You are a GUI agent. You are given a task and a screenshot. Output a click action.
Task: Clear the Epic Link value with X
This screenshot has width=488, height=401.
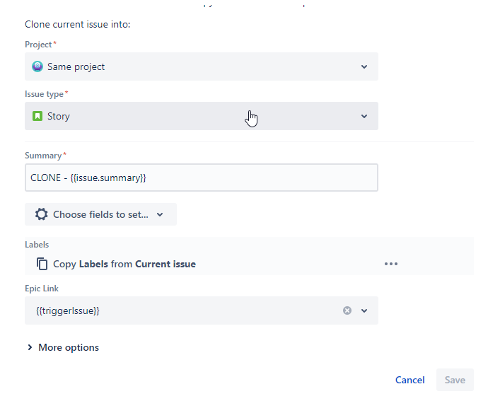click(347, 310)
